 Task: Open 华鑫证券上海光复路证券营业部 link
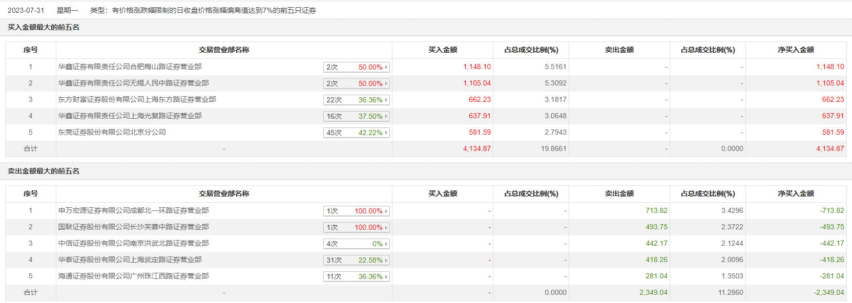[130, 116]
